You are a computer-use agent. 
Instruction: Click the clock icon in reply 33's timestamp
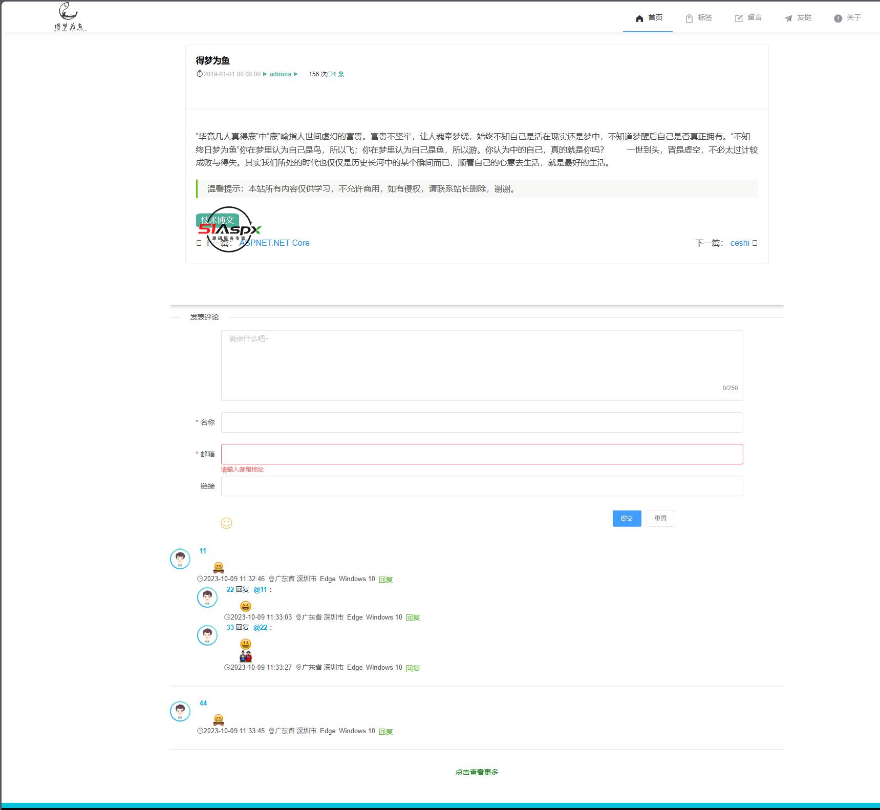pyautogui.click(x=227, y=667)
